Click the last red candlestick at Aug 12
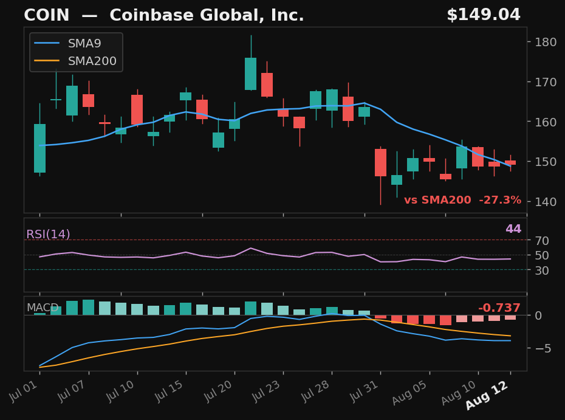 [510, 163]
